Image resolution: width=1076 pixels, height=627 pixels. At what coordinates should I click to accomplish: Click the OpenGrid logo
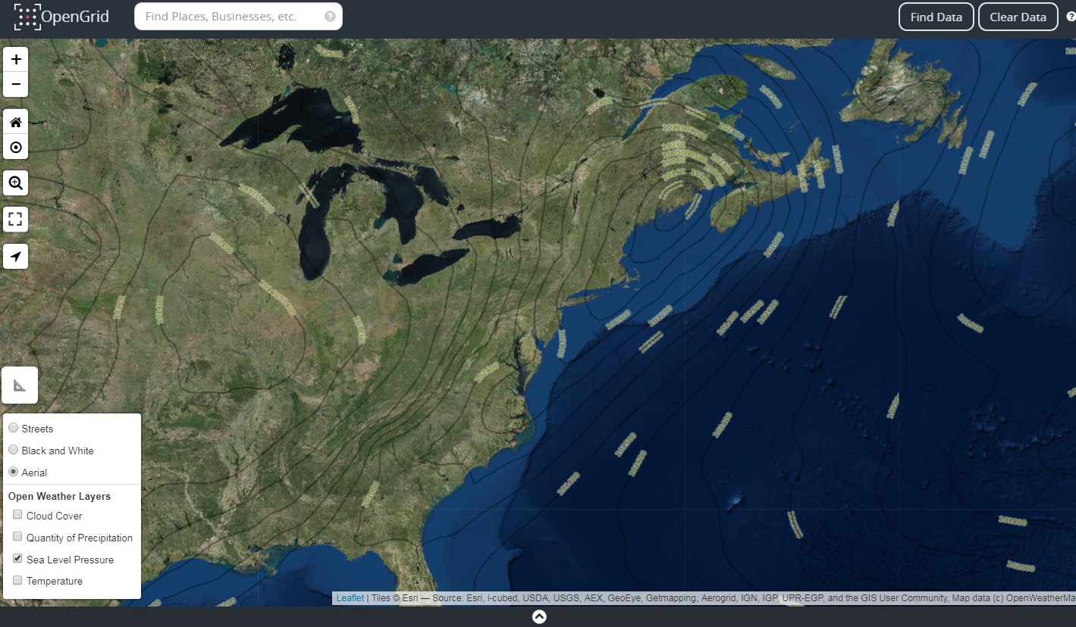(x=61, y=17)
